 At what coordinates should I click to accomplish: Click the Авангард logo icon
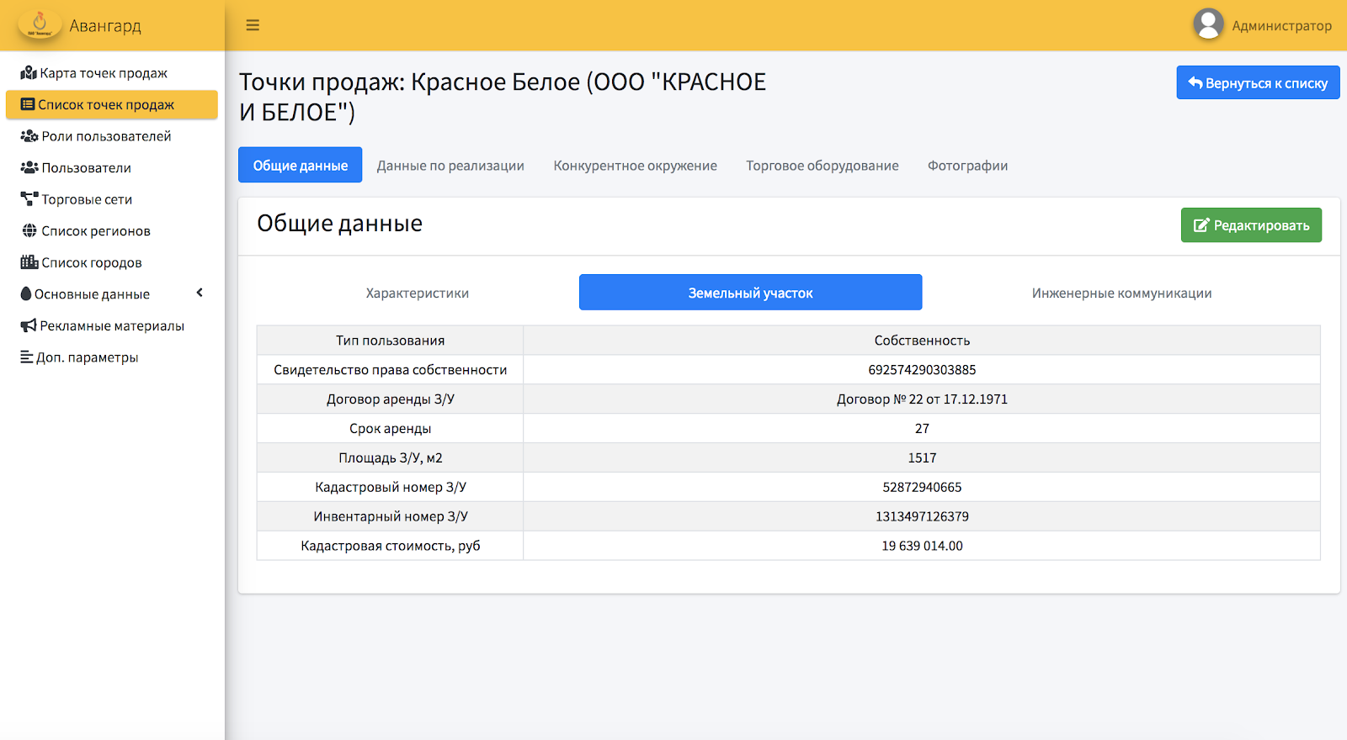coord(40,24)
